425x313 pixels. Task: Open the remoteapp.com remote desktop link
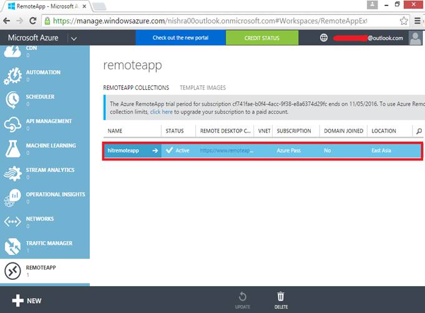pos(227,151)
